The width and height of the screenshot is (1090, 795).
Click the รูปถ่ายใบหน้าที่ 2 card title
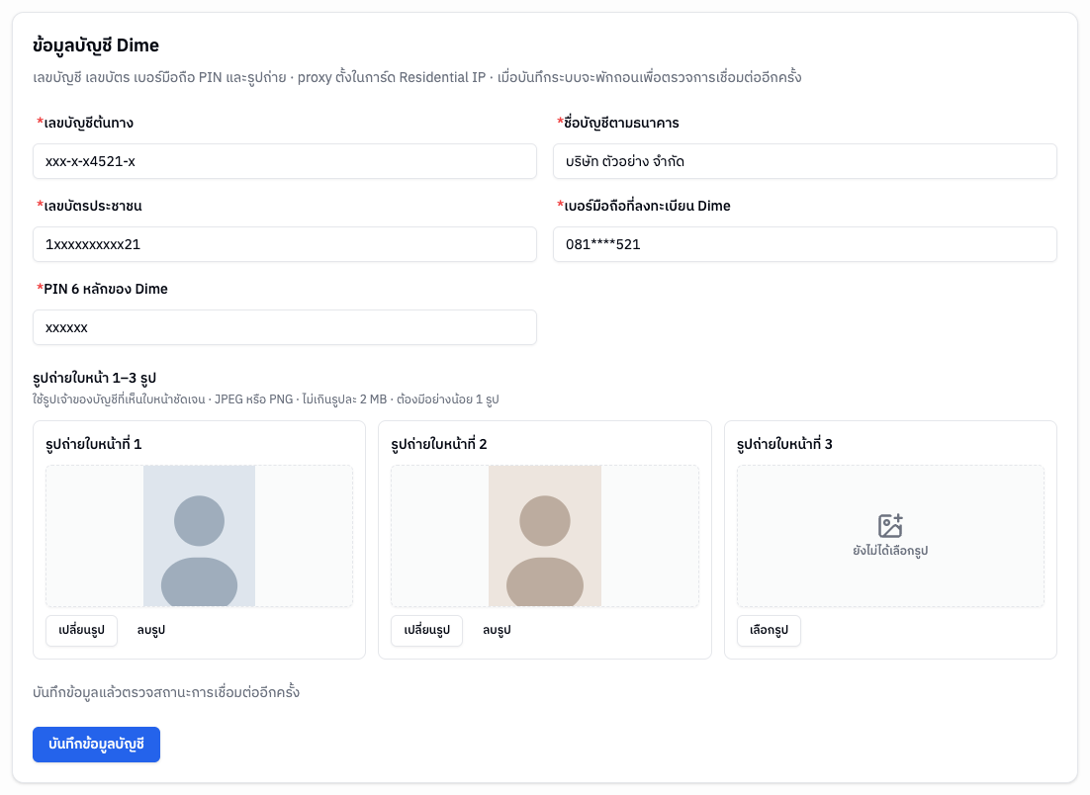pyautogui.click(x=438, y=444)
